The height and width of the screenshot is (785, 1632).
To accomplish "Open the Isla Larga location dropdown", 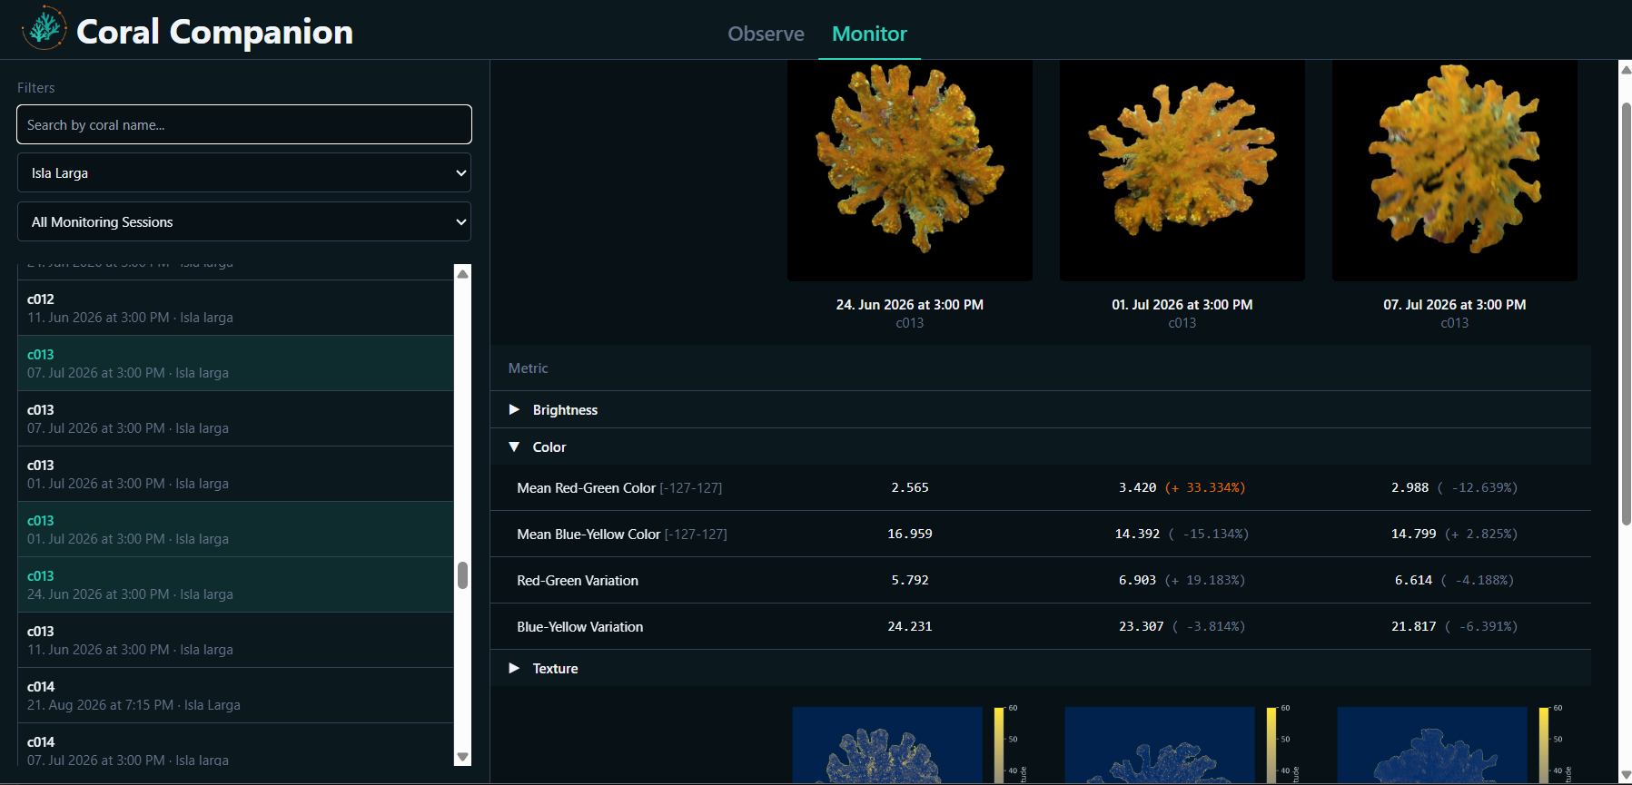I will click(244, 172).
